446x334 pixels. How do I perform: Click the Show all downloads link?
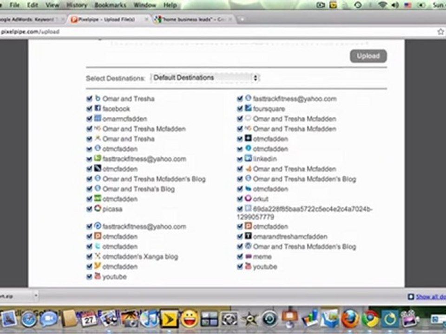[430, 296]
